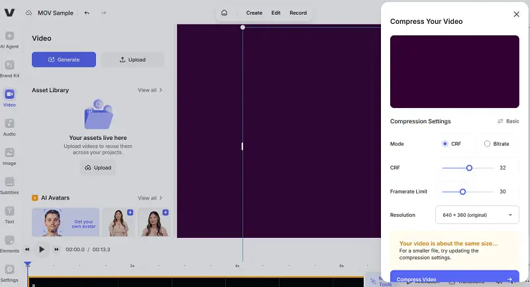Screen dimensions: 530x287
Task: View all AI Avatars
Action: (x=150, y=198)
